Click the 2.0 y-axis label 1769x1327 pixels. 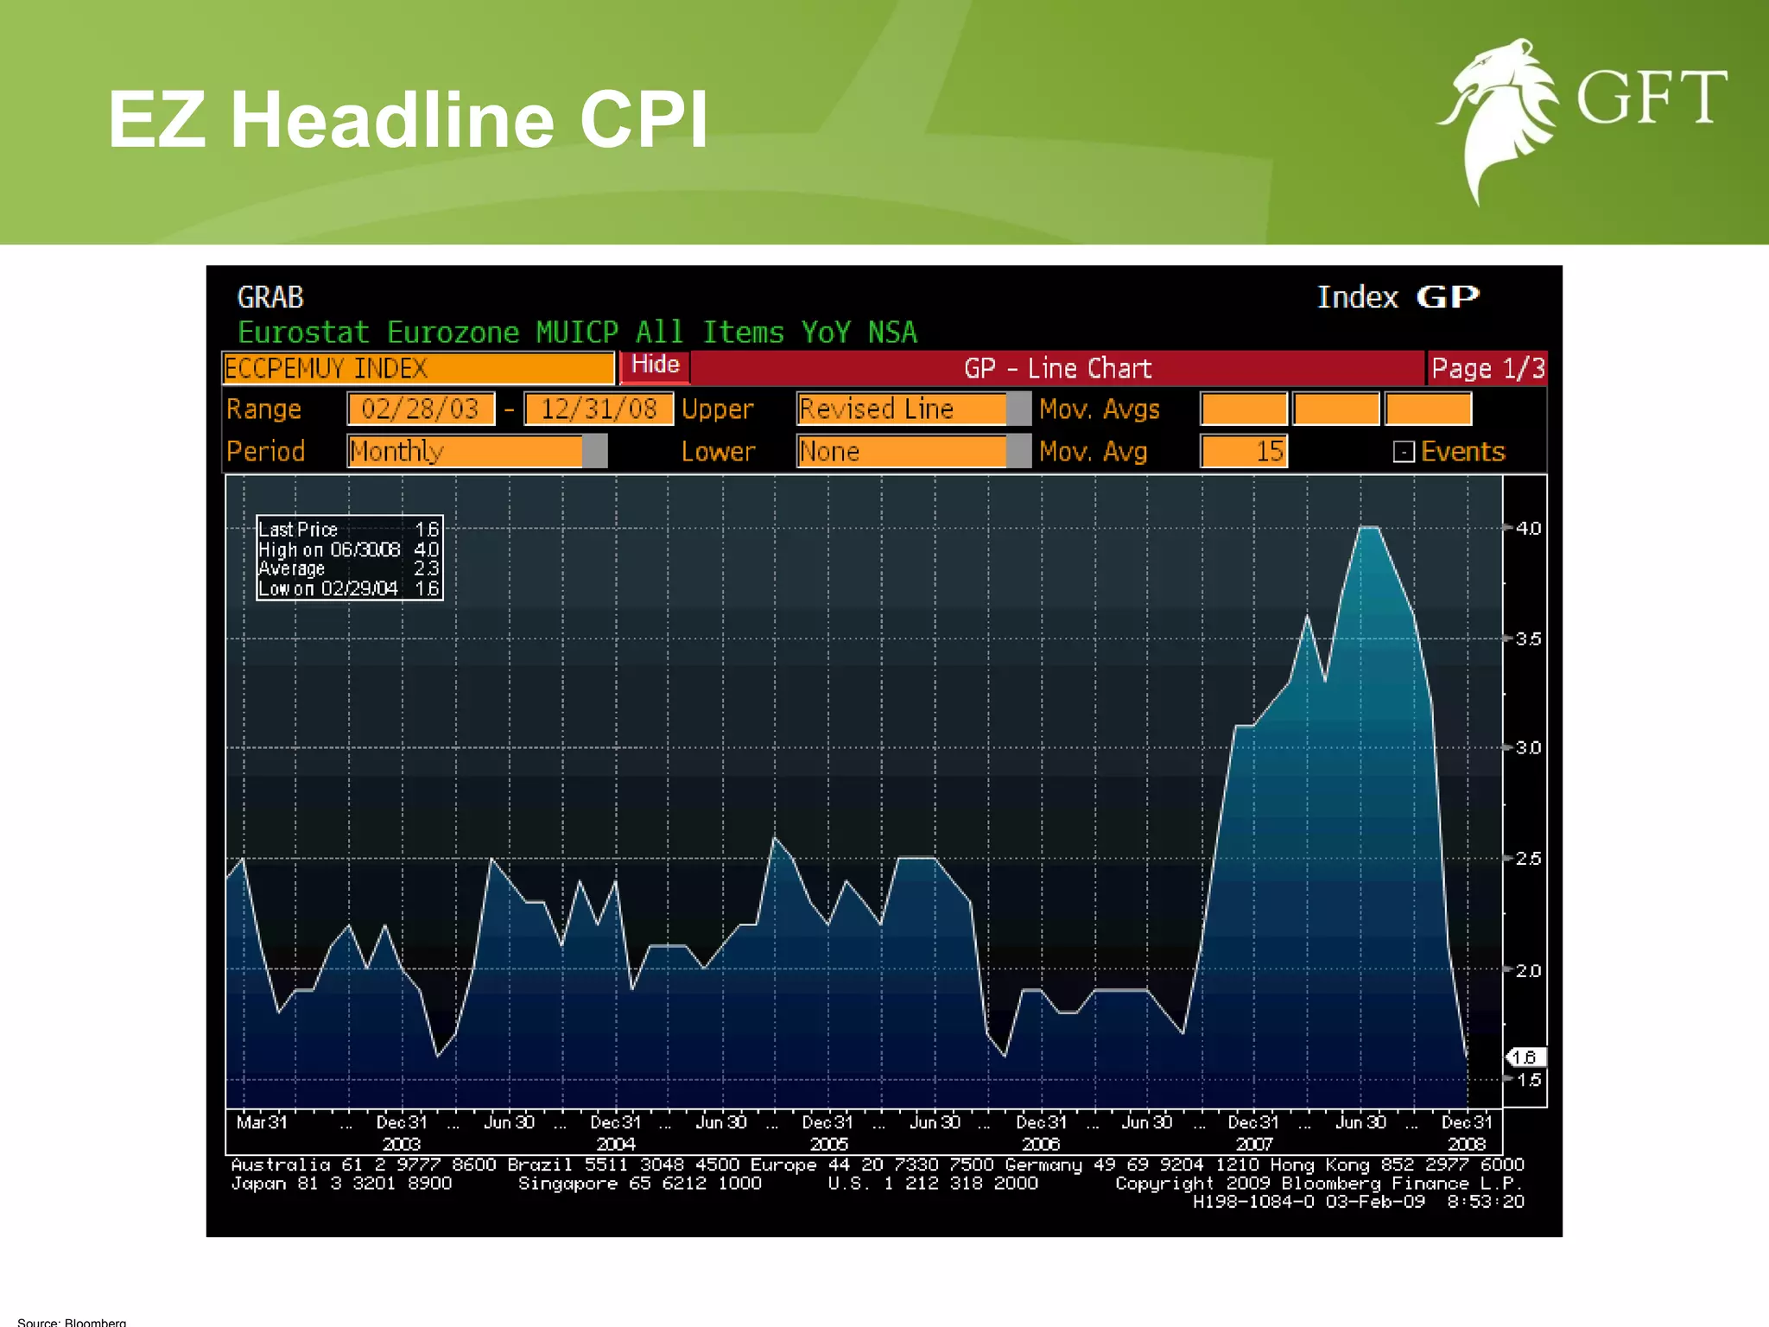tap(1528, 970)
